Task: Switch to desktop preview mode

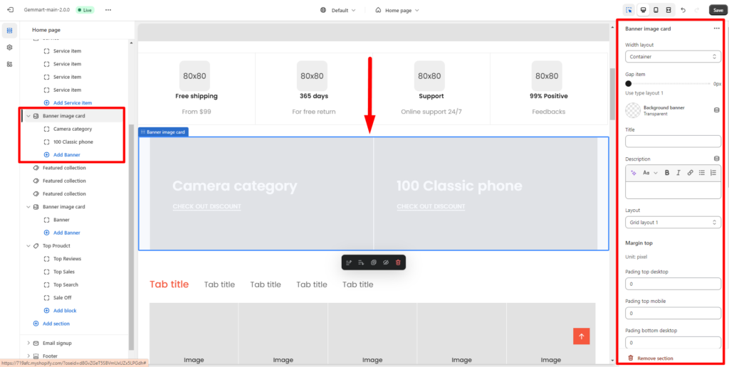Action: point(643,10)
